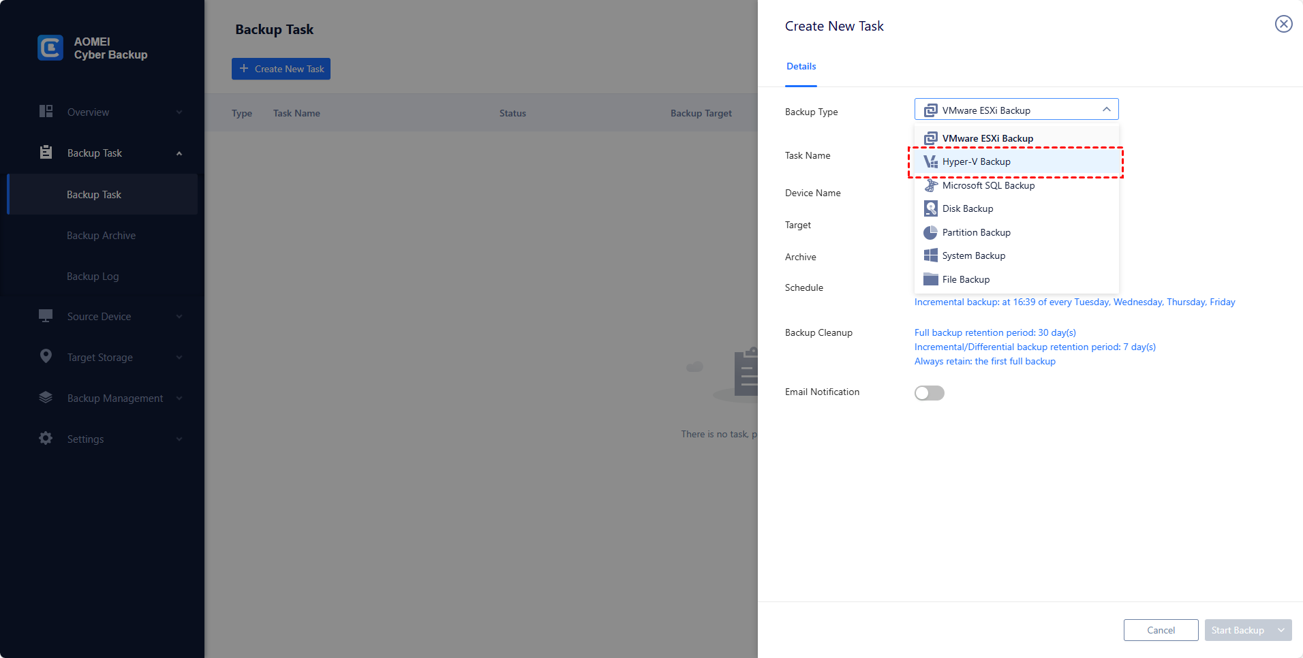This screenshot has height=658, width=1303.
Task: Open Always retain first full backup link
Action: point(985,361)
